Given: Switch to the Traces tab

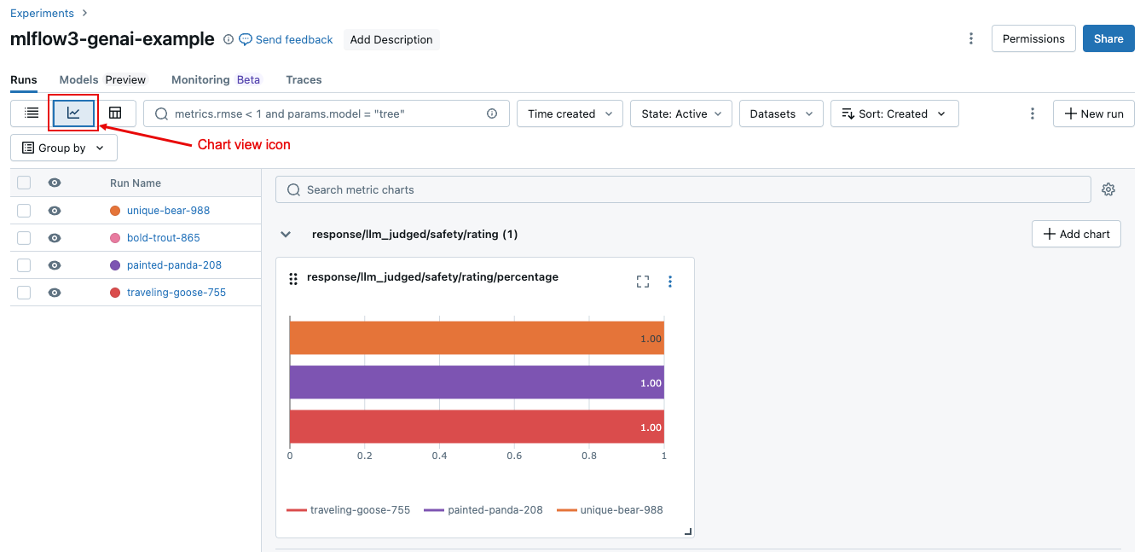Looking at the screenshot, I should point(304,79).
